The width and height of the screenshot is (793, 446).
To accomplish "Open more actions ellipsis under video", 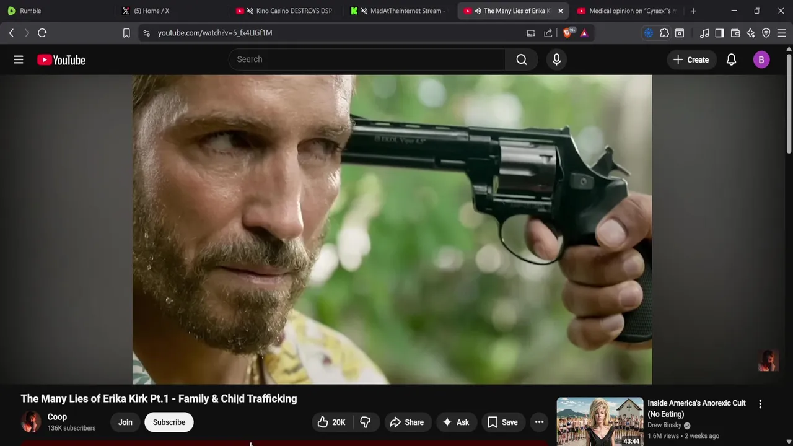I will 539,422.
